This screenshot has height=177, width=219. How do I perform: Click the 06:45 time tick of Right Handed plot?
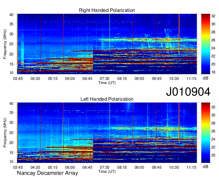coord(87,79)
